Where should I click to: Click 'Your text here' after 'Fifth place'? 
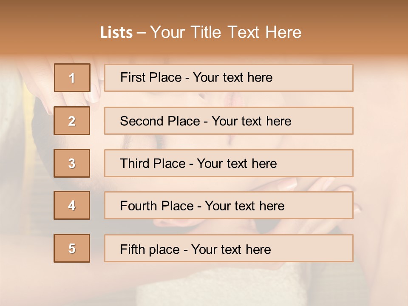(231, 249)
